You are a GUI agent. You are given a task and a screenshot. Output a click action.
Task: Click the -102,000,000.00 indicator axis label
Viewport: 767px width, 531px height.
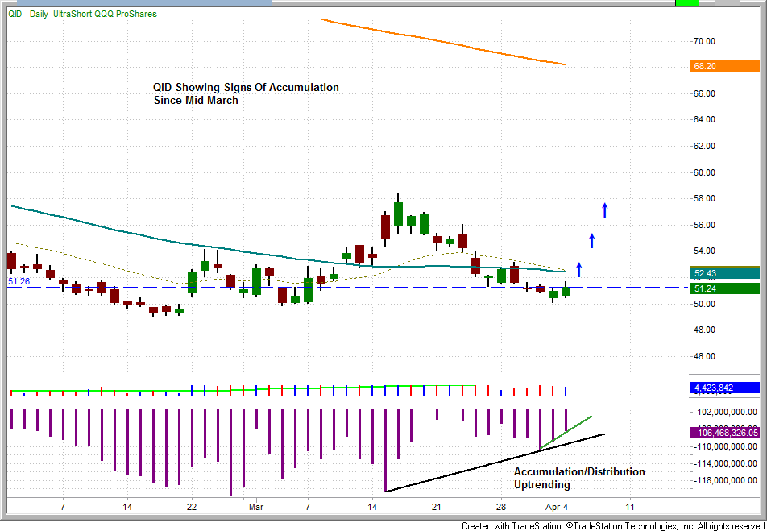[726, 413]
